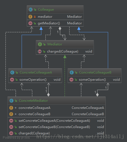Click the void type of setConcreteColleagueA
Screen dimensions: 127x142
(x=100, y=121)
